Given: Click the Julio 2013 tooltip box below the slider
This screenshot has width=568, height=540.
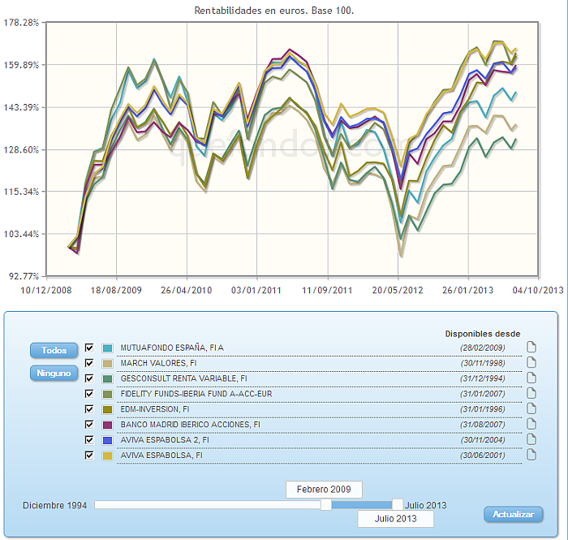Looking at the screenshot, I should (396, 519).
